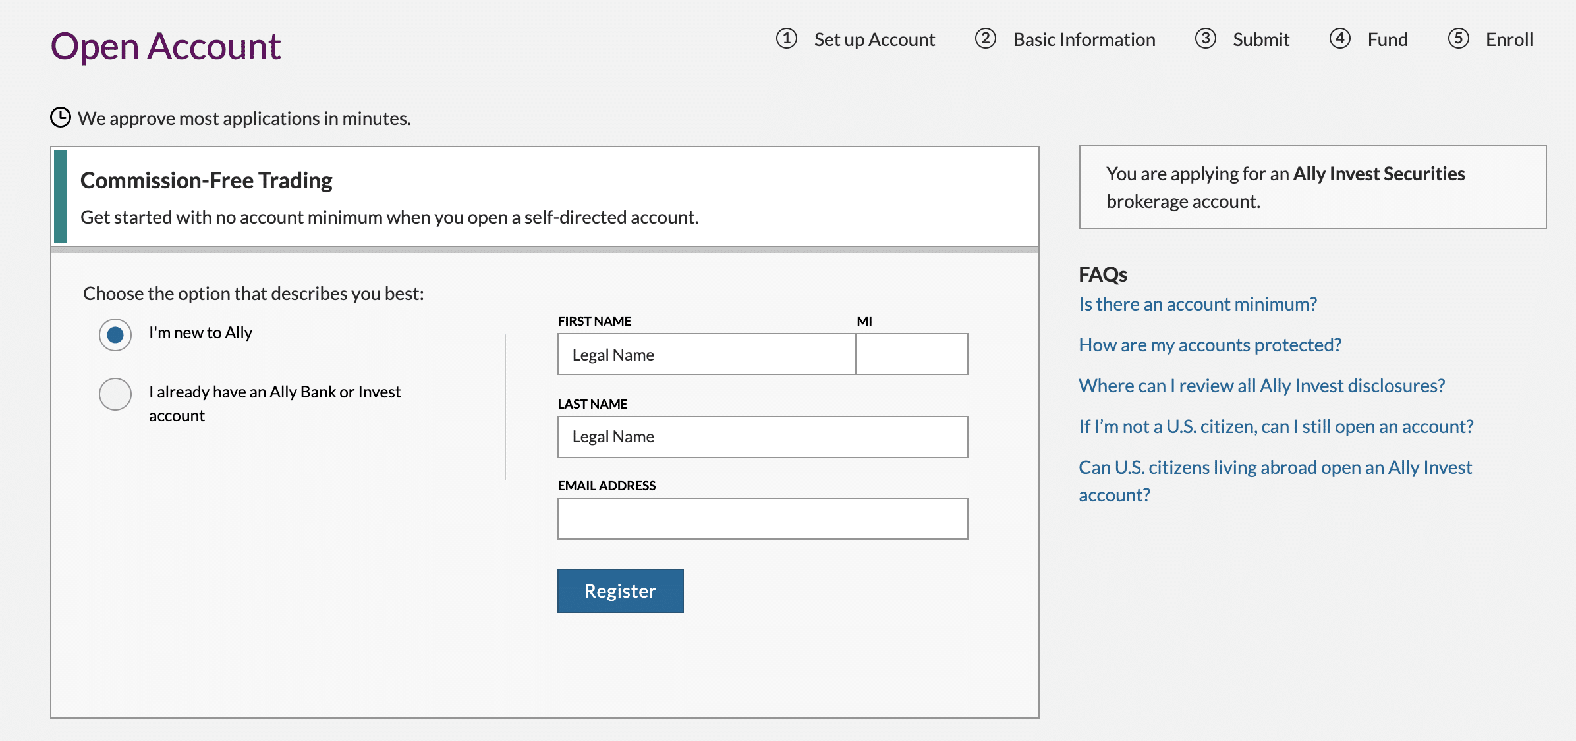Click the "Get started with no account minimum" sentence

389,217
